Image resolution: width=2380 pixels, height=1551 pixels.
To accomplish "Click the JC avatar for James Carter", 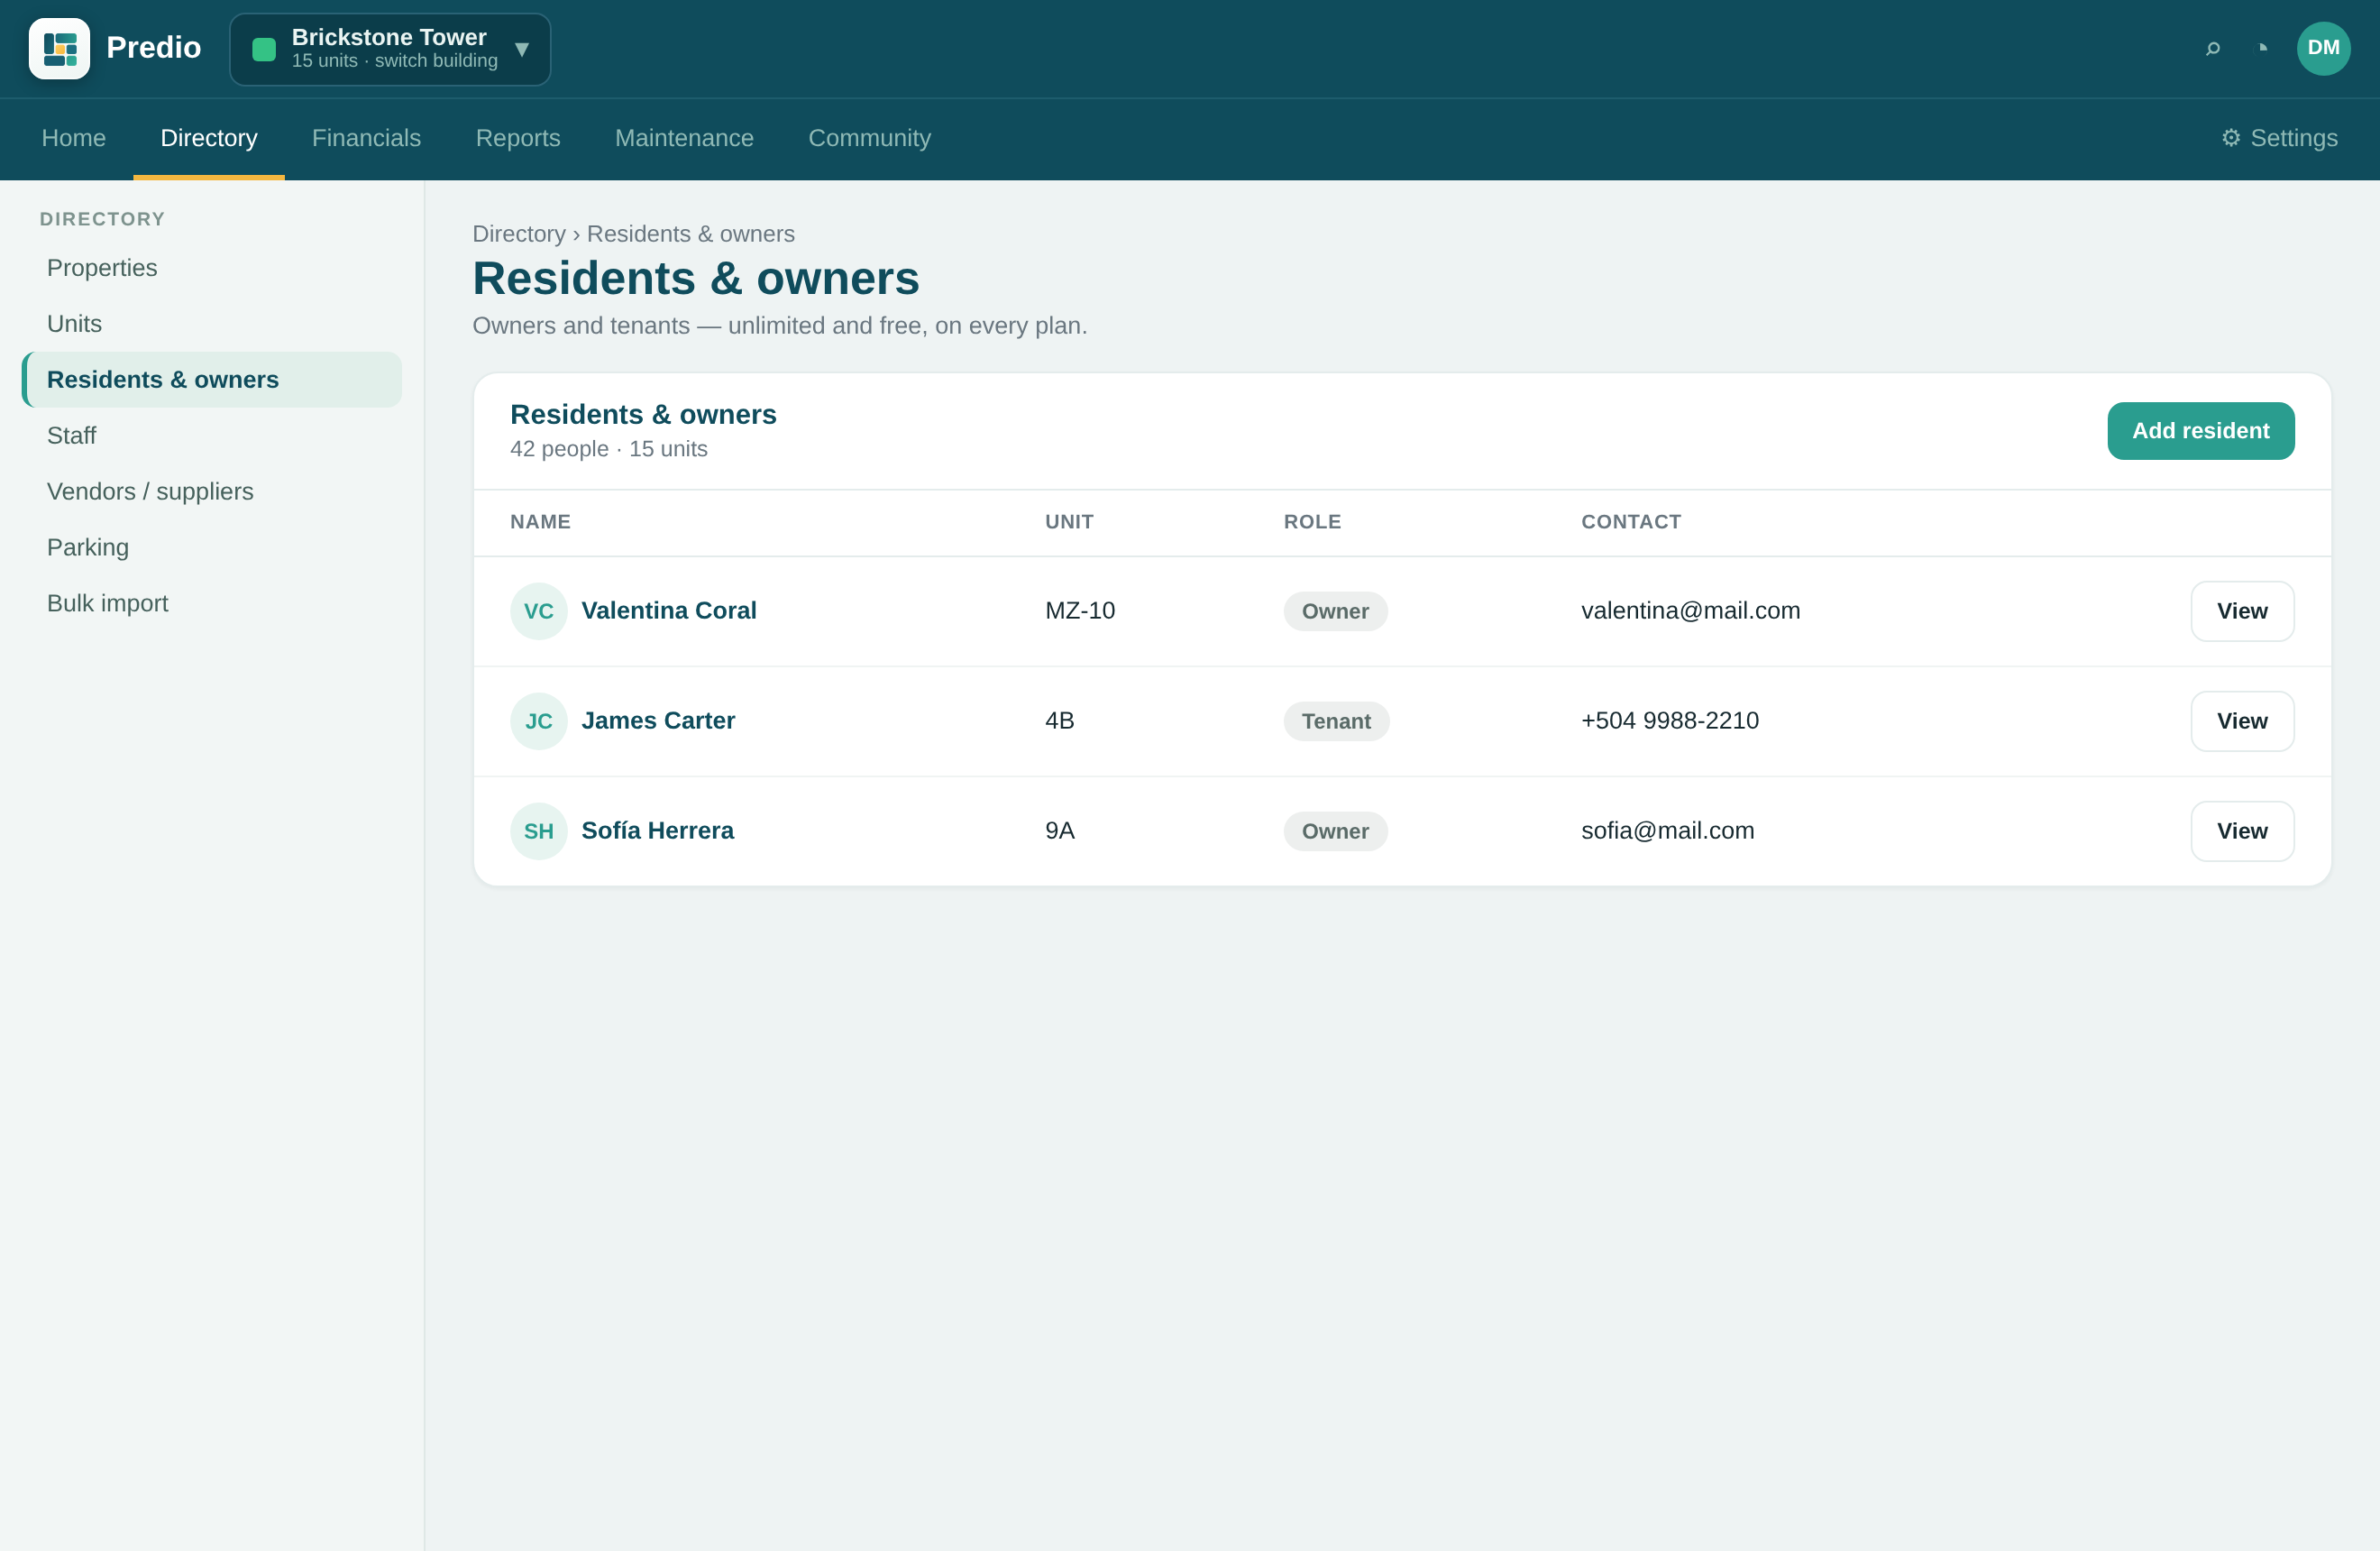I will click(x=539, y=721).
